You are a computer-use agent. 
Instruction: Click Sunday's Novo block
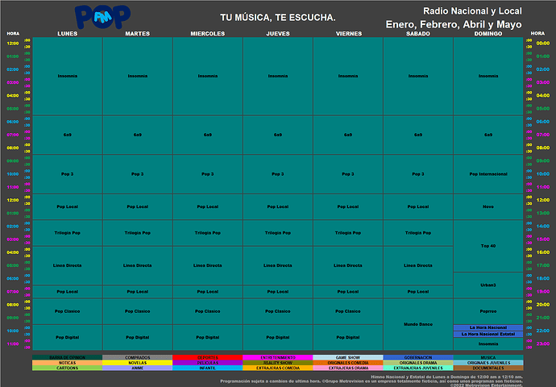click(488, 206)
